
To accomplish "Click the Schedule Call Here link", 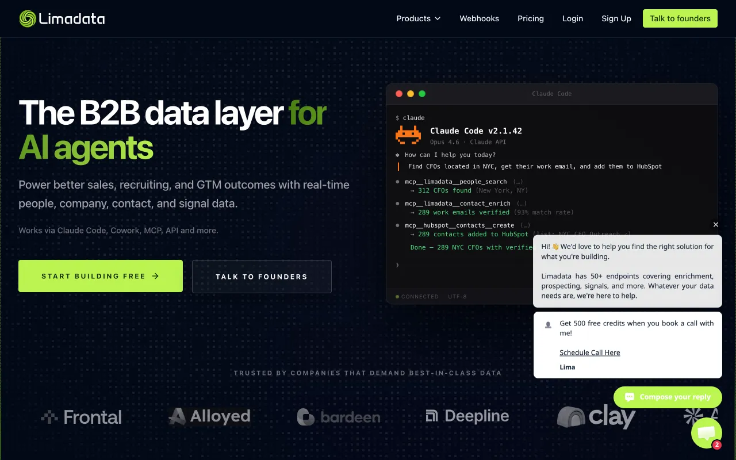I will pyautogui.click(x=589, y=352).
